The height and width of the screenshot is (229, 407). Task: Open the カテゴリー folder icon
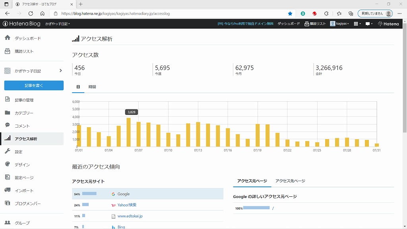(8, 113)
